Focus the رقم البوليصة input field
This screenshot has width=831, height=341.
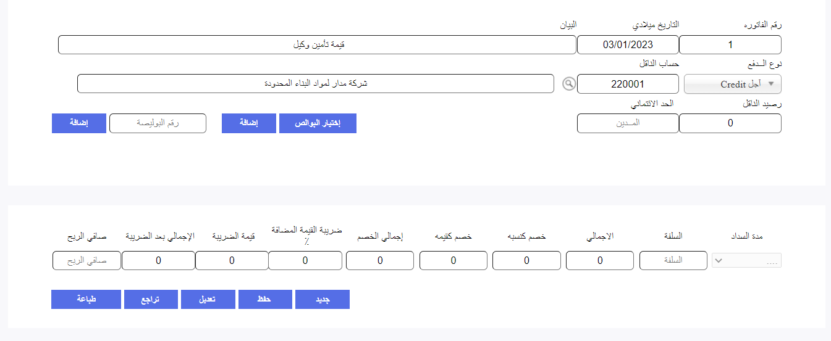click(158, 123)
